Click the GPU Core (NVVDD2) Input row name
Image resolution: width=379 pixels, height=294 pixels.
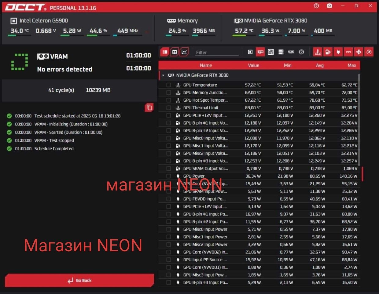point(206,252)
